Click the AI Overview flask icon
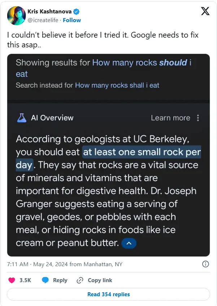Image resolution: width=217 pixels, height=306 pixels. 21,118
